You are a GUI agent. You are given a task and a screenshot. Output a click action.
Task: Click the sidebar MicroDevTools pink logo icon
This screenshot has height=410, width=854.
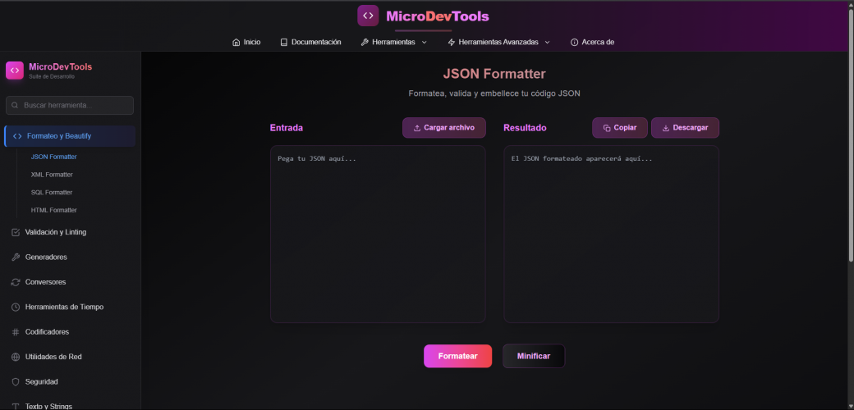tap(15, 71)
